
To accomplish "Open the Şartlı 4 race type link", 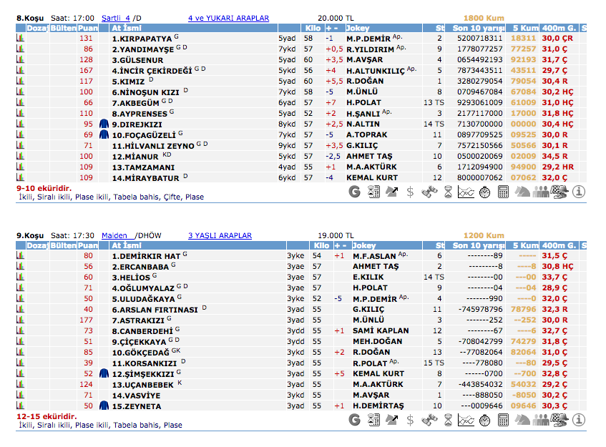I will point(115,17).
